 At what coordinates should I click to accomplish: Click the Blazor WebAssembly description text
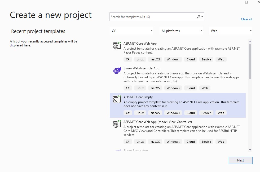point(181,77)
